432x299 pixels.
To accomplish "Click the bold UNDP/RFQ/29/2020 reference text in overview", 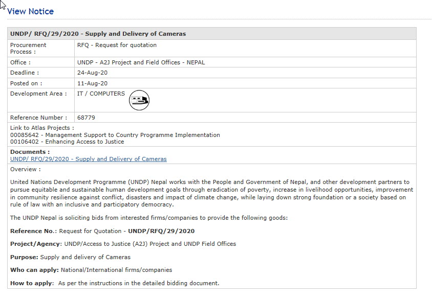I will (161, 231).
